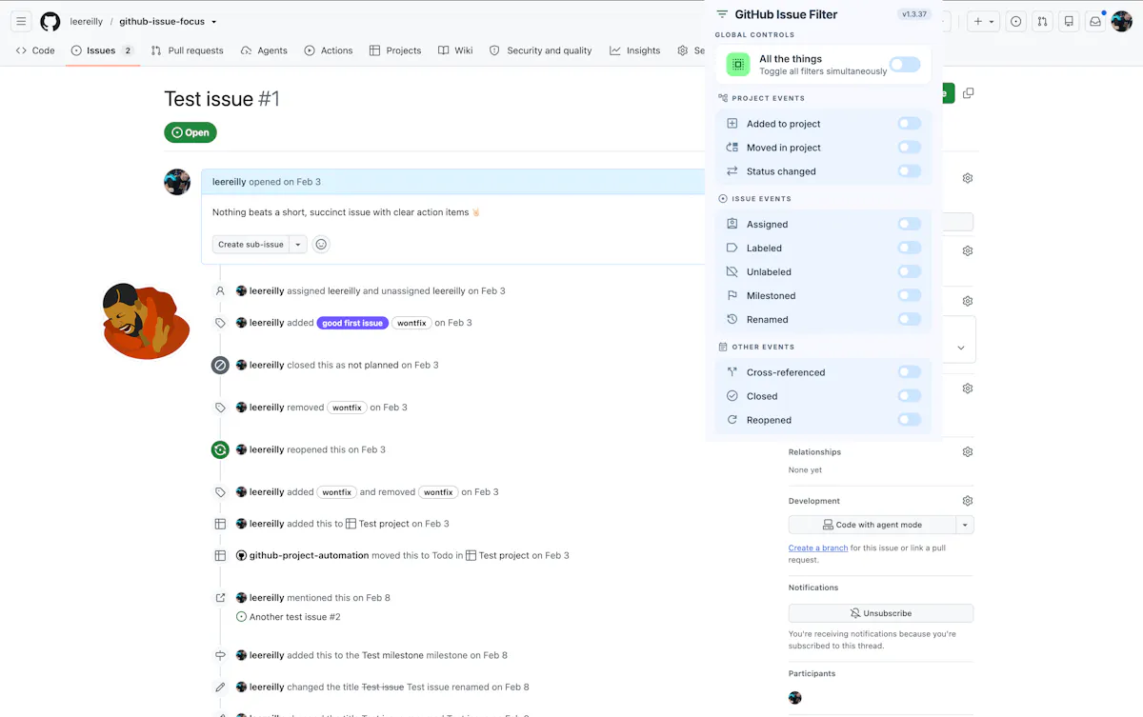Click the GitHub Octocat logo
Image resolution: width=1143 pixels, height=717 pixels.
pos(50,22)
